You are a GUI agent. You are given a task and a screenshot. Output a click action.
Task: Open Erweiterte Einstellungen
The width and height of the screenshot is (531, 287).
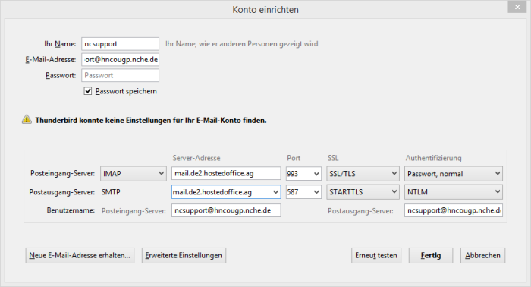tap(184, 255)
